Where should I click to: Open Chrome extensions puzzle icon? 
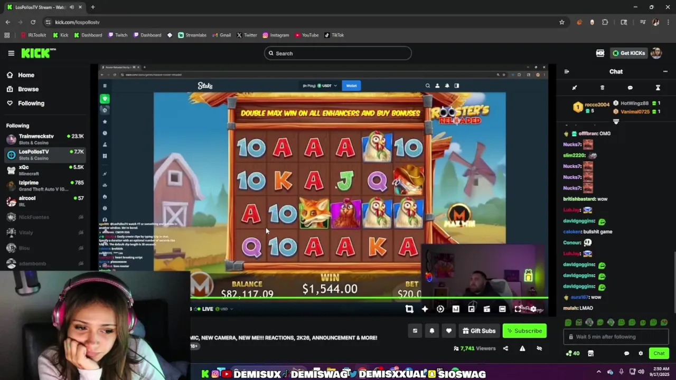click(x=605, y=22)
